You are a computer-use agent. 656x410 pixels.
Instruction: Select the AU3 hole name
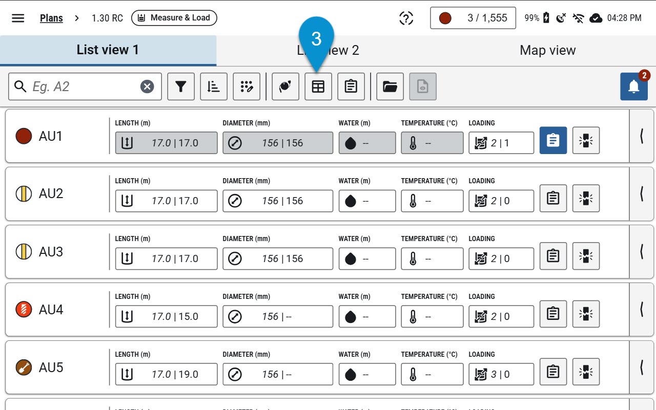[51, 252]
